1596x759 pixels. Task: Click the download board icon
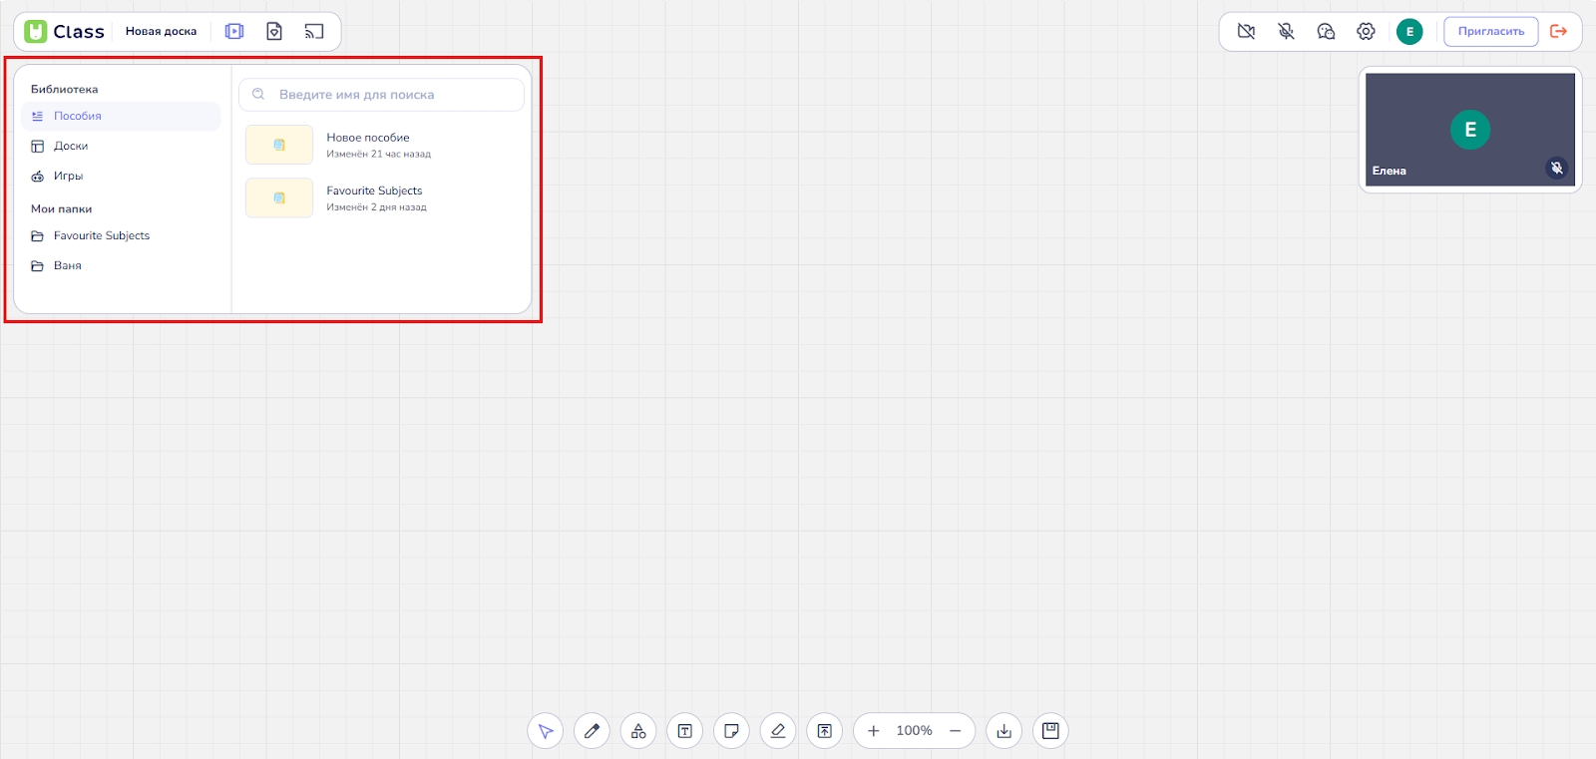pos(1003,731)
